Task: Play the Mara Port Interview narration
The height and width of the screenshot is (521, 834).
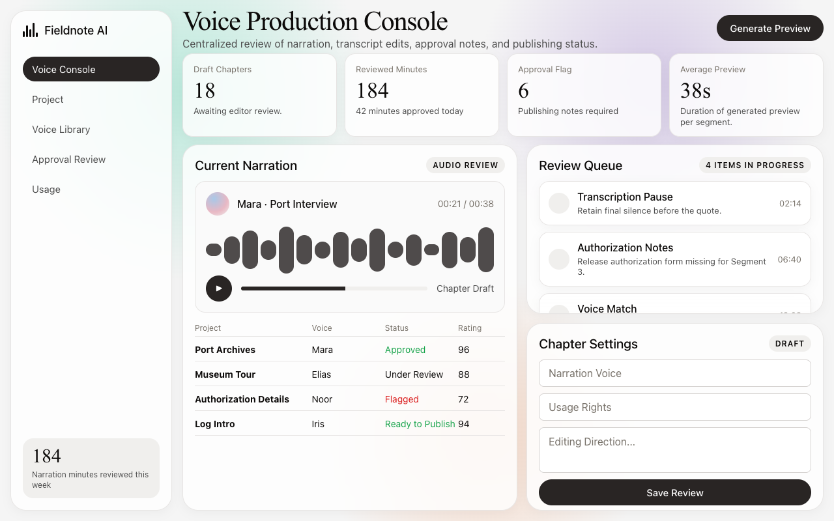Action: [219, 289]
